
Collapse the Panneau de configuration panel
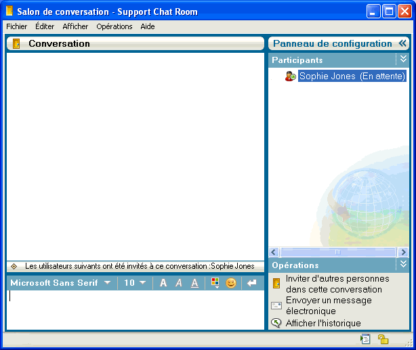[x=402, y=43]
